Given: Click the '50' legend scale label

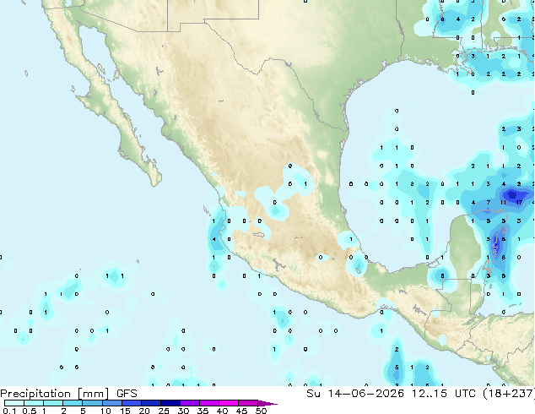Looking at the screenshot, I should point(261,411).
